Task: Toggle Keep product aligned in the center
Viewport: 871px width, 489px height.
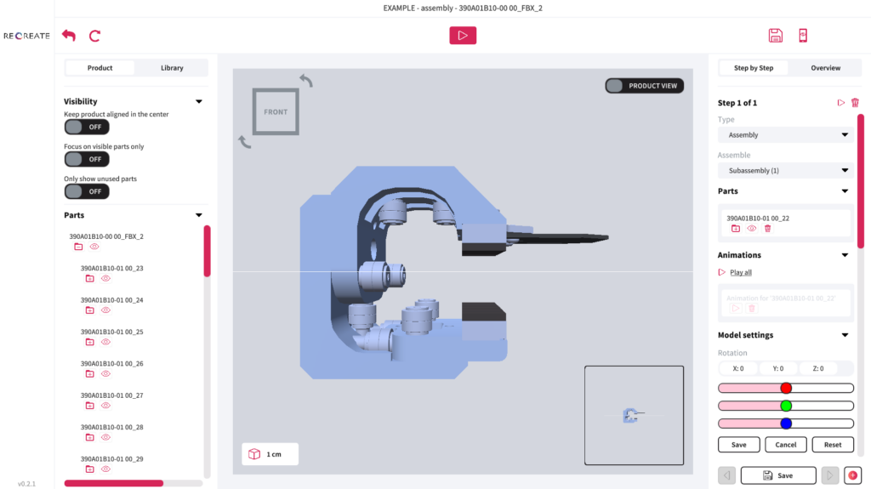Action: pos(87,127)
